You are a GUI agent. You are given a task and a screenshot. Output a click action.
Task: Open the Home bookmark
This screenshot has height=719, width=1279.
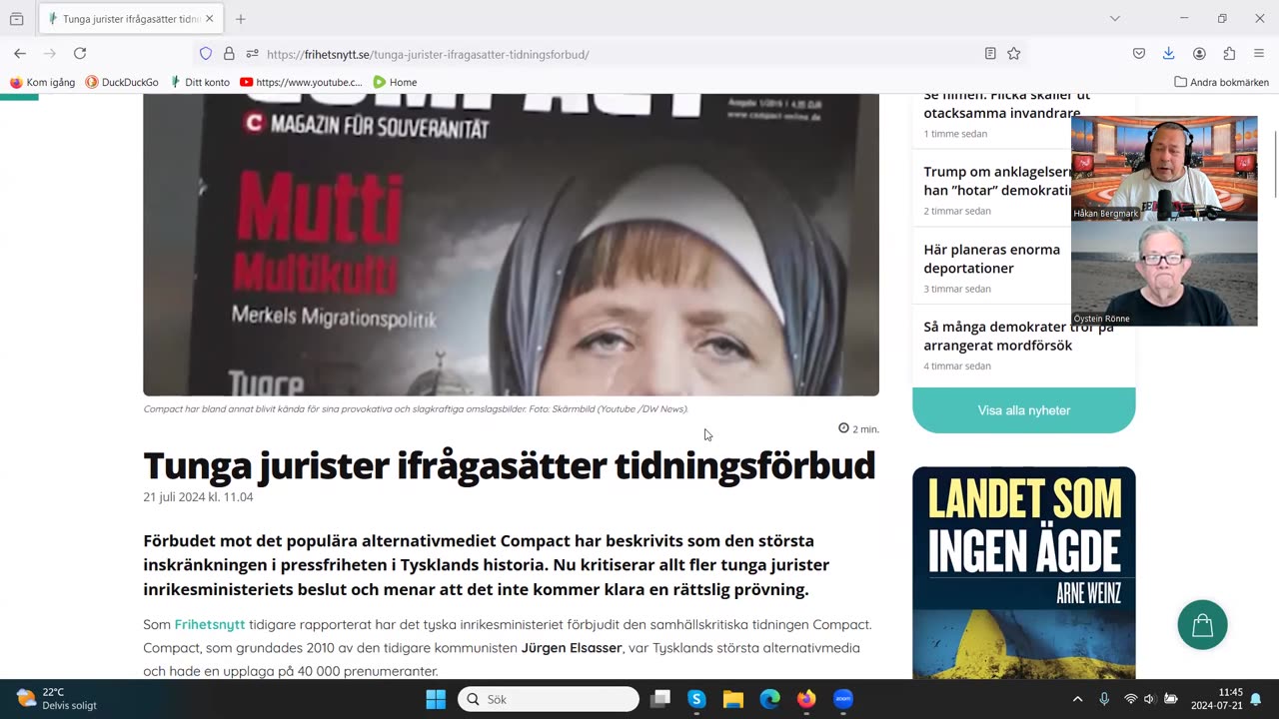tap(395, 82)
